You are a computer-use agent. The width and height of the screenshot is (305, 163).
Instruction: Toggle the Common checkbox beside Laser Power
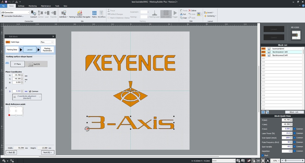(x=295, y=133)
